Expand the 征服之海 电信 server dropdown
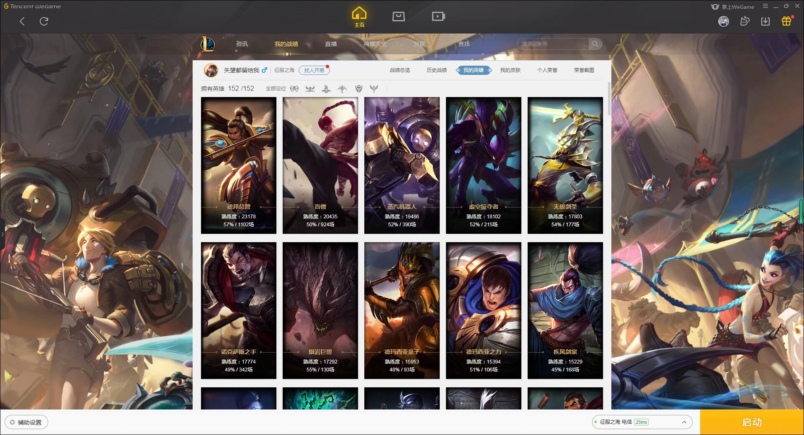Image resolution: width=804 pixels, height=435 pixels. (x=642, y=422)
